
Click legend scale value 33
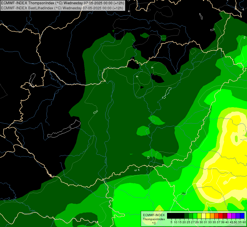click(x=210, y=222)
